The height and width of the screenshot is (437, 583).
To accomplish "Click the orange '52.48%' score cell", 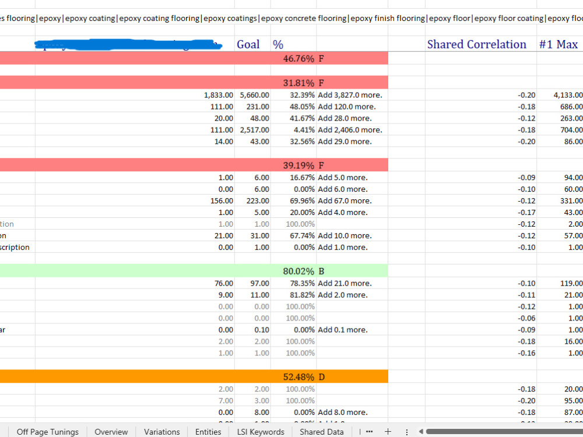I will (293, 377).
